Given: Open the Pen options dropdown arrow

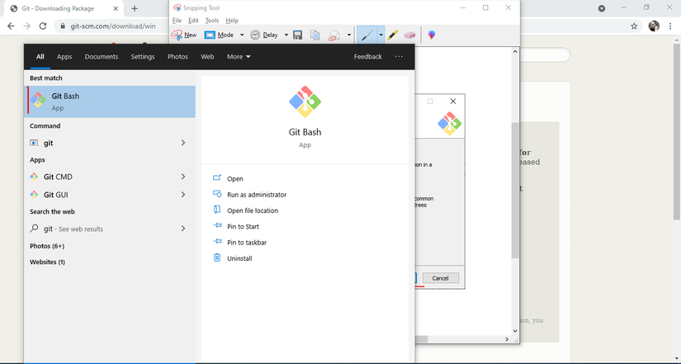Looking at the screenshot, I should point(381,35).
